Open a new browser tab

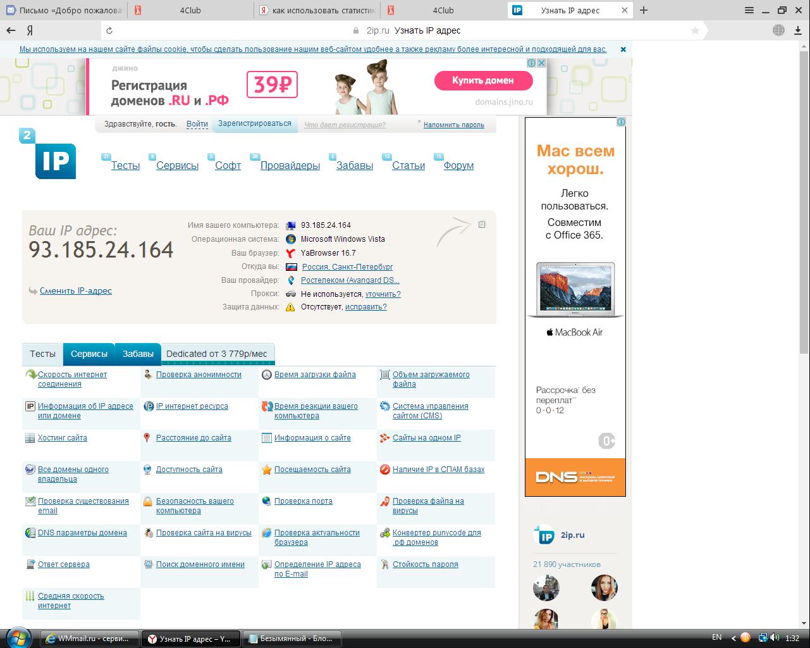point(644,10)
